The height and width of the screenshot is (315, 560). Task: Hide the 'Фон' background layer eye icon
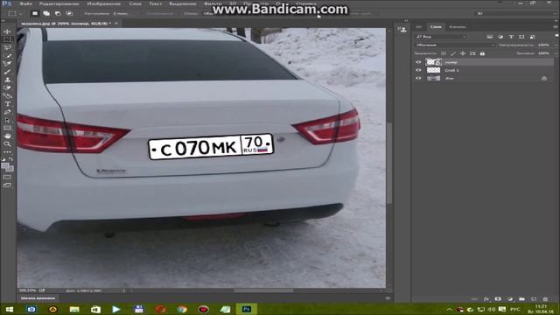(x=418, y=78)
